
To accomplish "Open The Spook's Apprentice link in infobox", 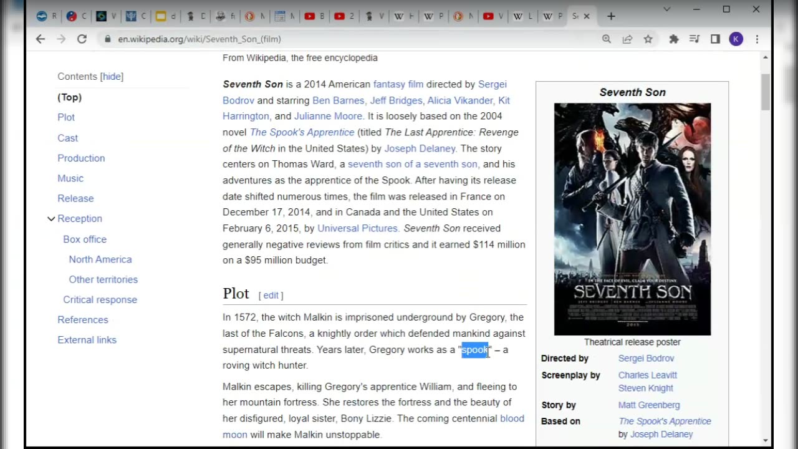I will [x=665, y=422].
